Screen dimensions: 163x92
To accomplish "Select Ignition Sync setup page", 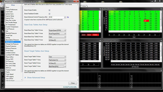I will [x=10, y=14].
